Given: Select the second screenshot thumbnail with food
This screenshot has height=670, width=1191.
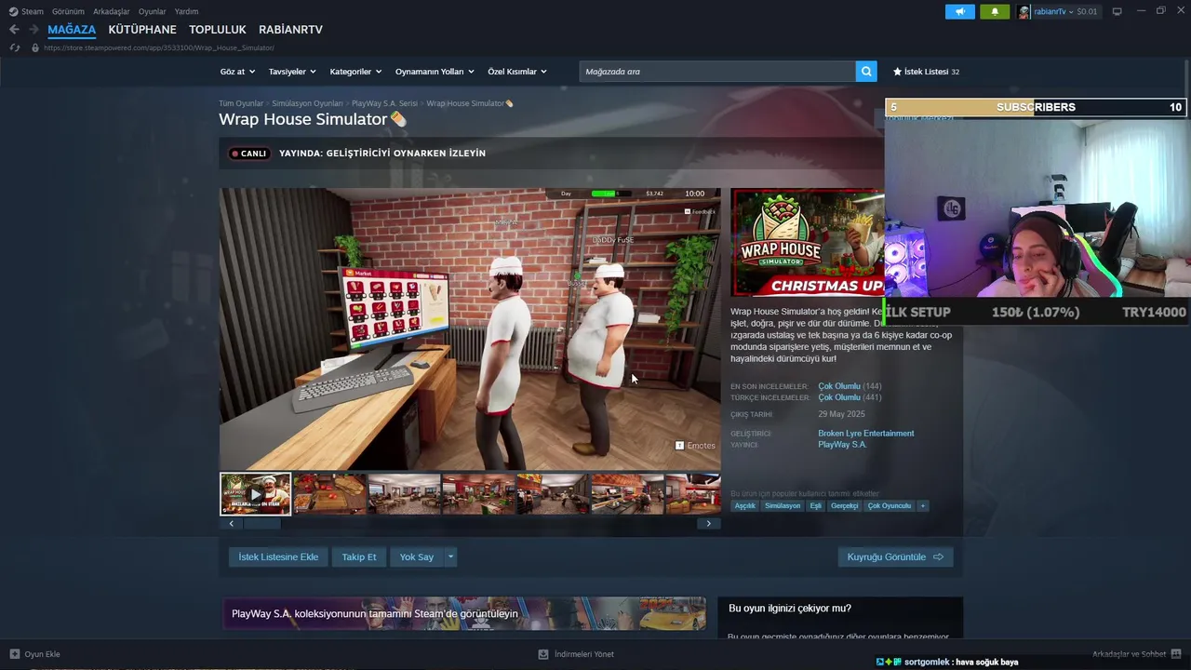Looking at the screenshot, I should click(x=329, y=494).
